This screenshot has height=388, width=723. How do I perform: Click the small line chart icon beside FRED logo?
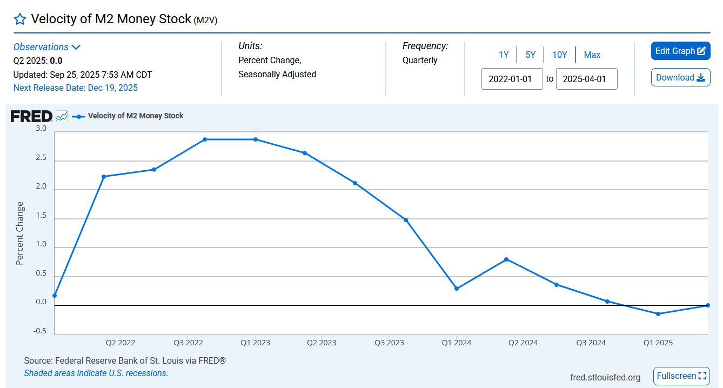click(x=62, y=116)
